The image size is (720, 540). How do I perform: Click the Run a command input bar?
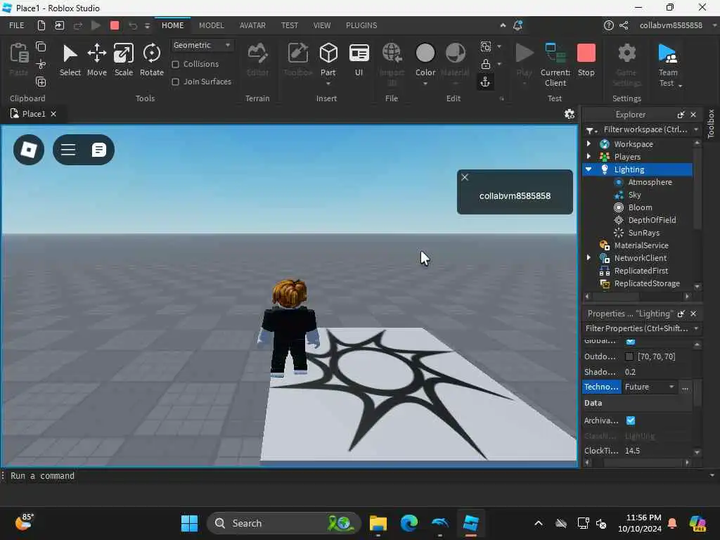pos(358,476)
